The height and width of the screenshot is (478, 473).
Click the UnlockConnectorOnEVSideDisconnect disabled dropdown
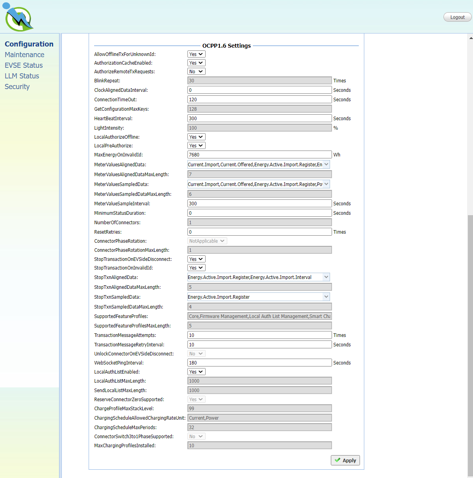tap(197, 354)
